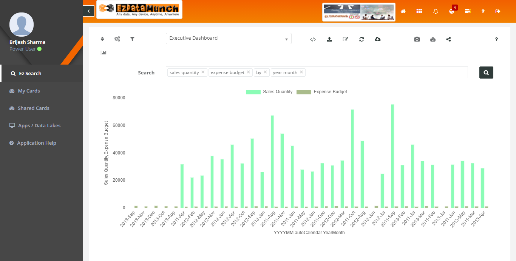Take a camera snapshot of the chart
Viewport: 516px width, 261px height.
pyautogui.click(x=417, y=39)
